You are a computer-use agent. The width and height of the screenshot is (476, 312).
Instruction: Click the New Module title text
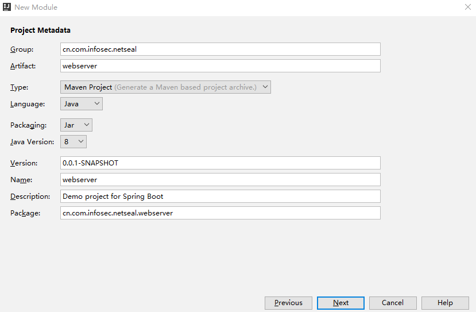pos(36,7)
